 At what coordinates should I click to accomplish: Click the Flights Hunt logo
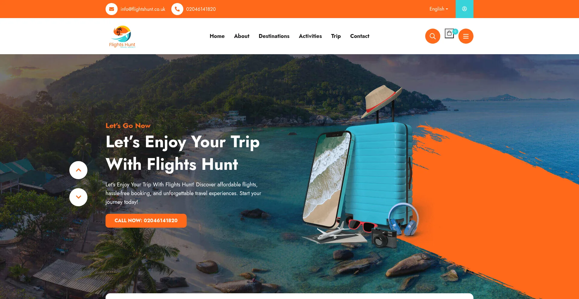(x=122, y=36)
